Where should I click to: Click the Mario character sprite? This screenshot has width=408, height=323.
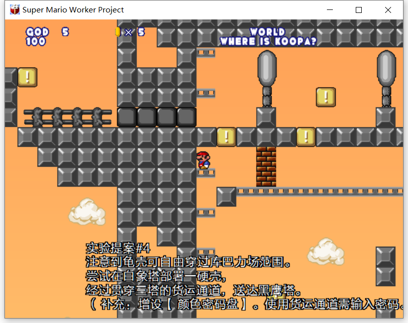[x=203, y=160]
